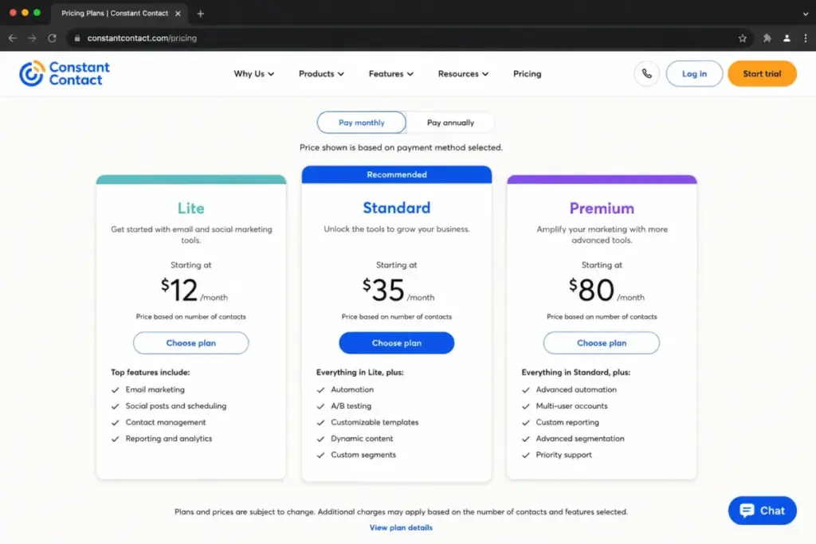The image size is (816, 544).
Task: Open the tab search chevron
Action: tap(805, 14)
